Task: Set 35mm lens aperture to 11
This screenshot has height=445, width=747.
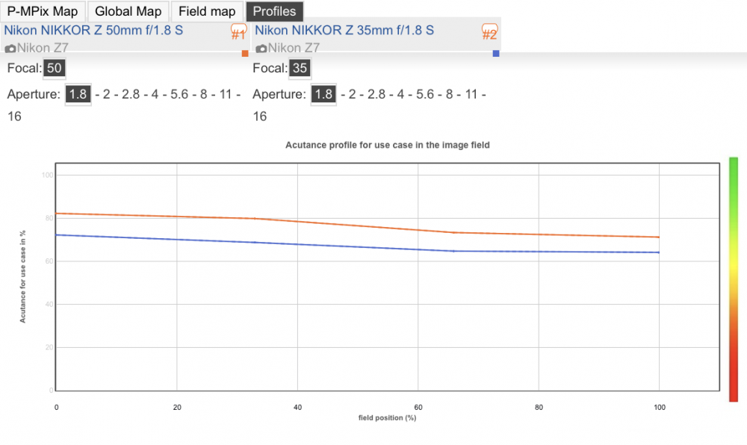Action: point(471,94)
